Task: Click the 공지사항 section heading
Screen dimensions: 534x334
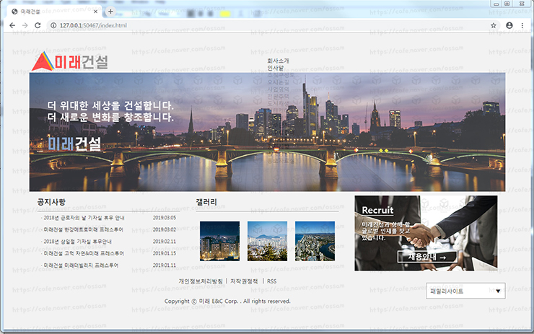Action: click(x=51, y=202)
